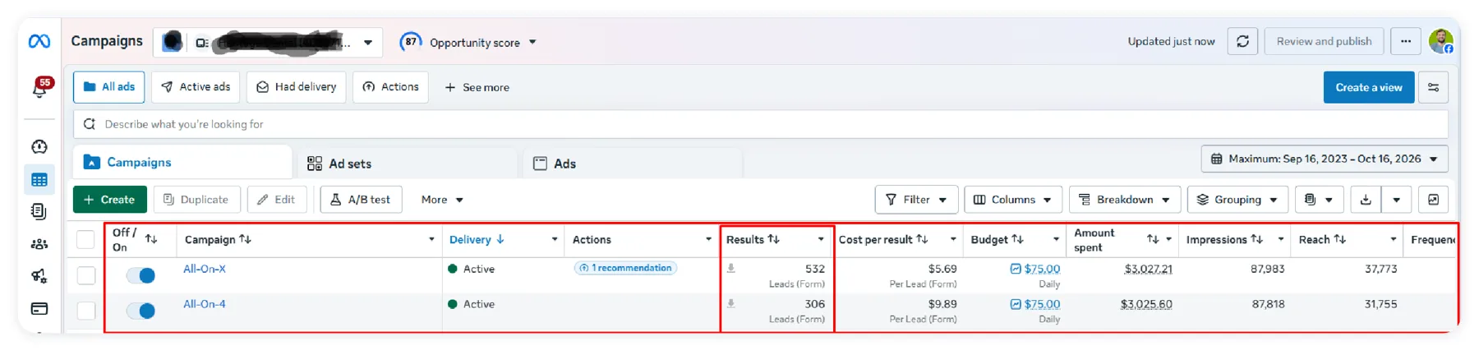Viewport: 1479px width, 355px height.
Task: Open the 1 recommendation badge
Action: 625,268
